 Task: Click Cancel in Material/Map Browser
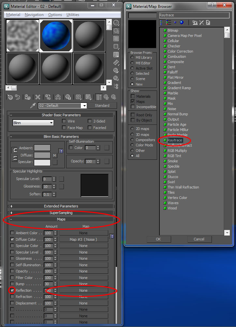click(x=199, y=239)
